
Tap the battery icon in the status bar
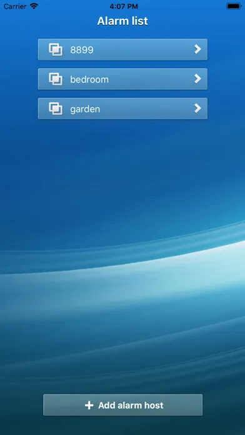point(234,6)
